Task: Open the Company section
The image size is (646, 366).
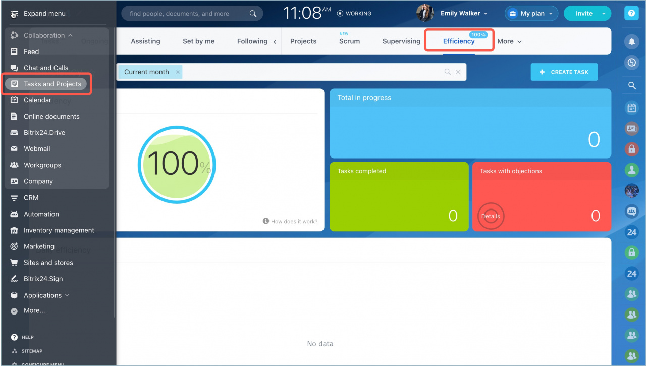Action: (x=38, y=181)
